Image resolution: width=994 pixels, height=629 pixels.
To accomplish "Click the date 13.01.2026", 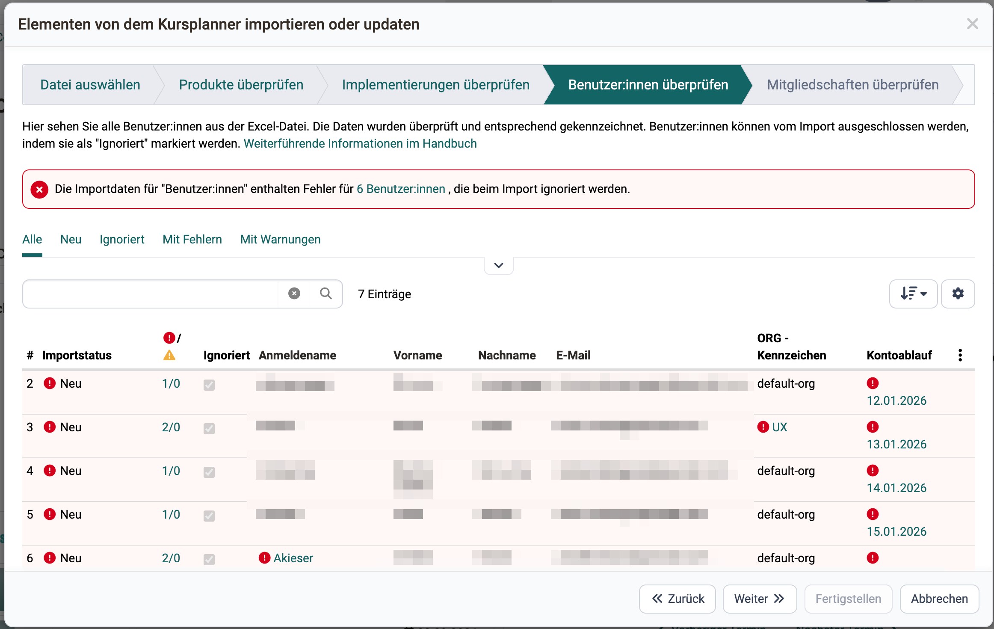I will point(896,444).
